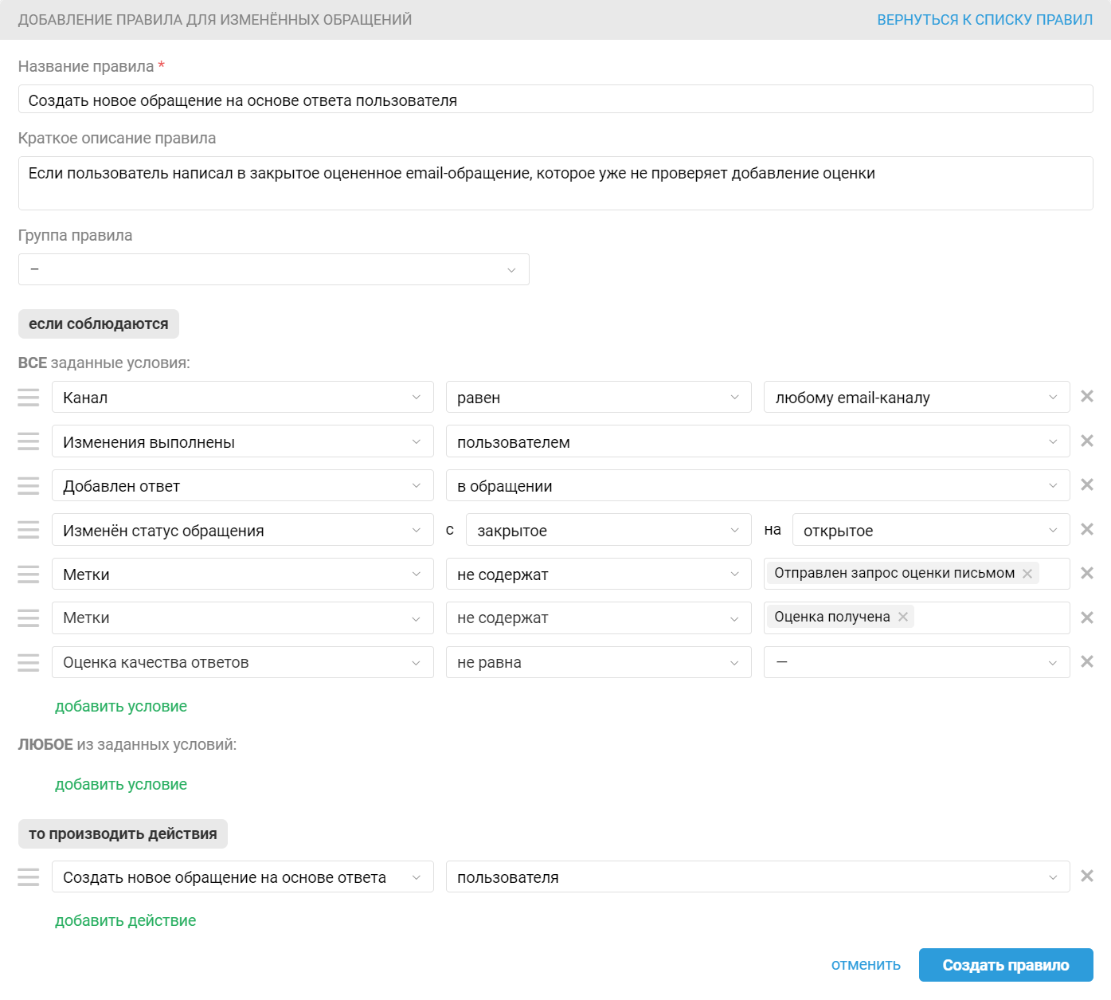Delete the Изменения выполнены condition
The height and width of the screenshot is (1000, 1111).
click(x=1086, y=441)
